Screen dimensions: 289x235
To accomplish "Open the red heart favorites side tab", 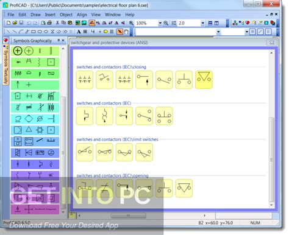I will tap(5, 40).
